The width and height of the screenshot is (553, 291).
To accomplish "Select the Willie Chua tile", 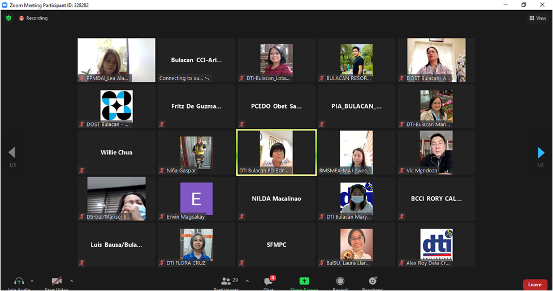I will (x=116, y=153).
